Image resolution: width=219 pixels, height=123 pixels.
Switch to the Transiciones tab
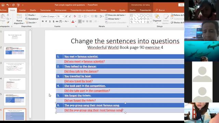pyautogui.click(x=46, y=10)
